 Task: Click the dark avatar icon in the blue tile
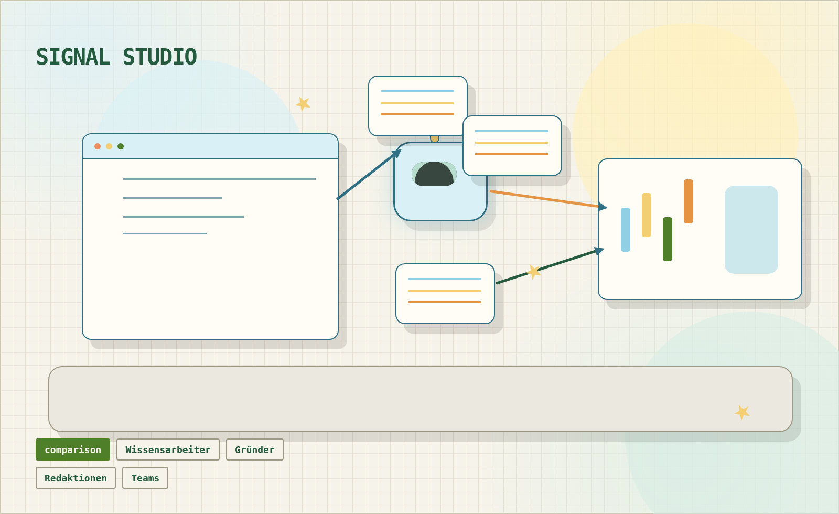(434, 174)
